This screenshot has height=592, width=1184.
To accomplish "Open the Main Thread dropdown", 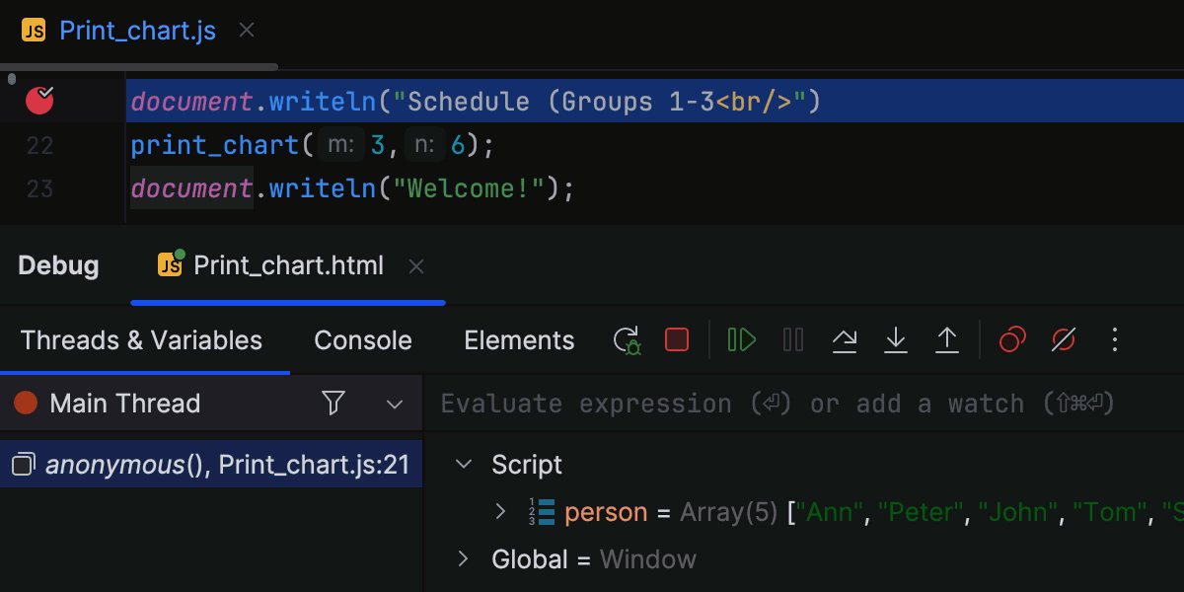I will coord(394,404).
